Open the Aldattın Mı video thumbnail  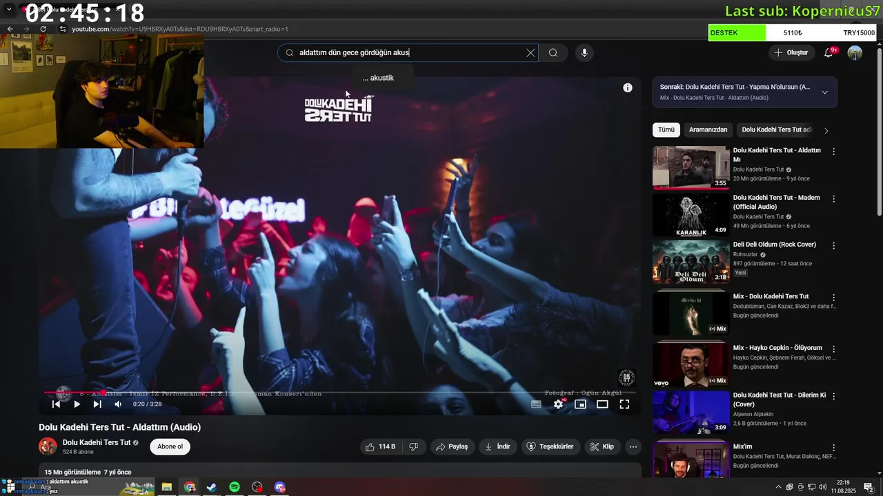691,167
